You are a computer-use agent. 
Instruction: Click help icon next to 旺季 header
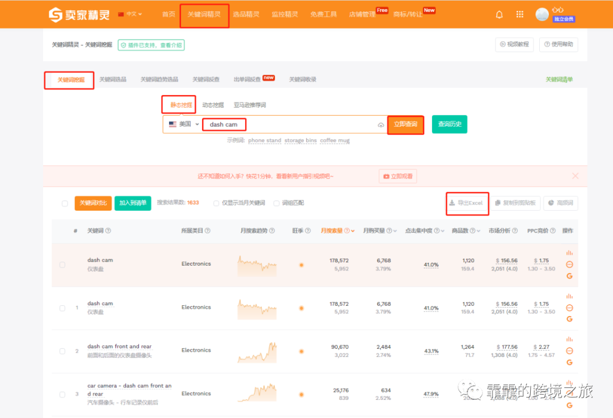(x=308, y=231)
